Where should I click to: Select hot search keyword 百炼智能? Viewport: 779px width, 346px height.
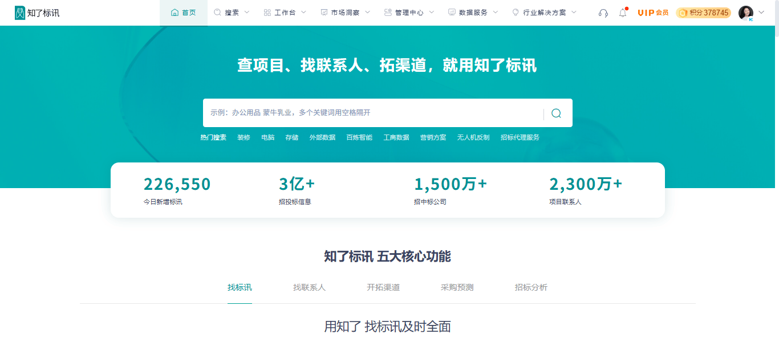(x=359, y=137)
